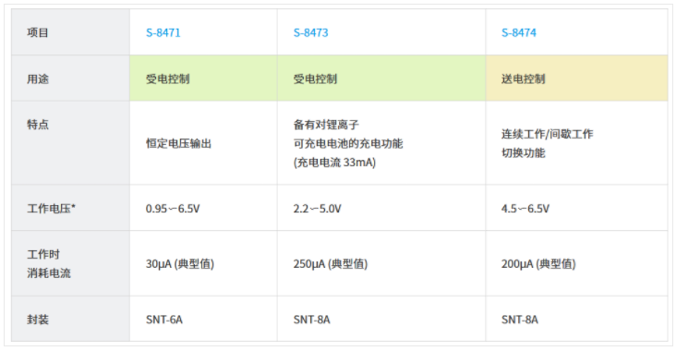Select the green 受电控制 cell under S-8471
The image size is (676, 351).
click(x=203, y=78)
